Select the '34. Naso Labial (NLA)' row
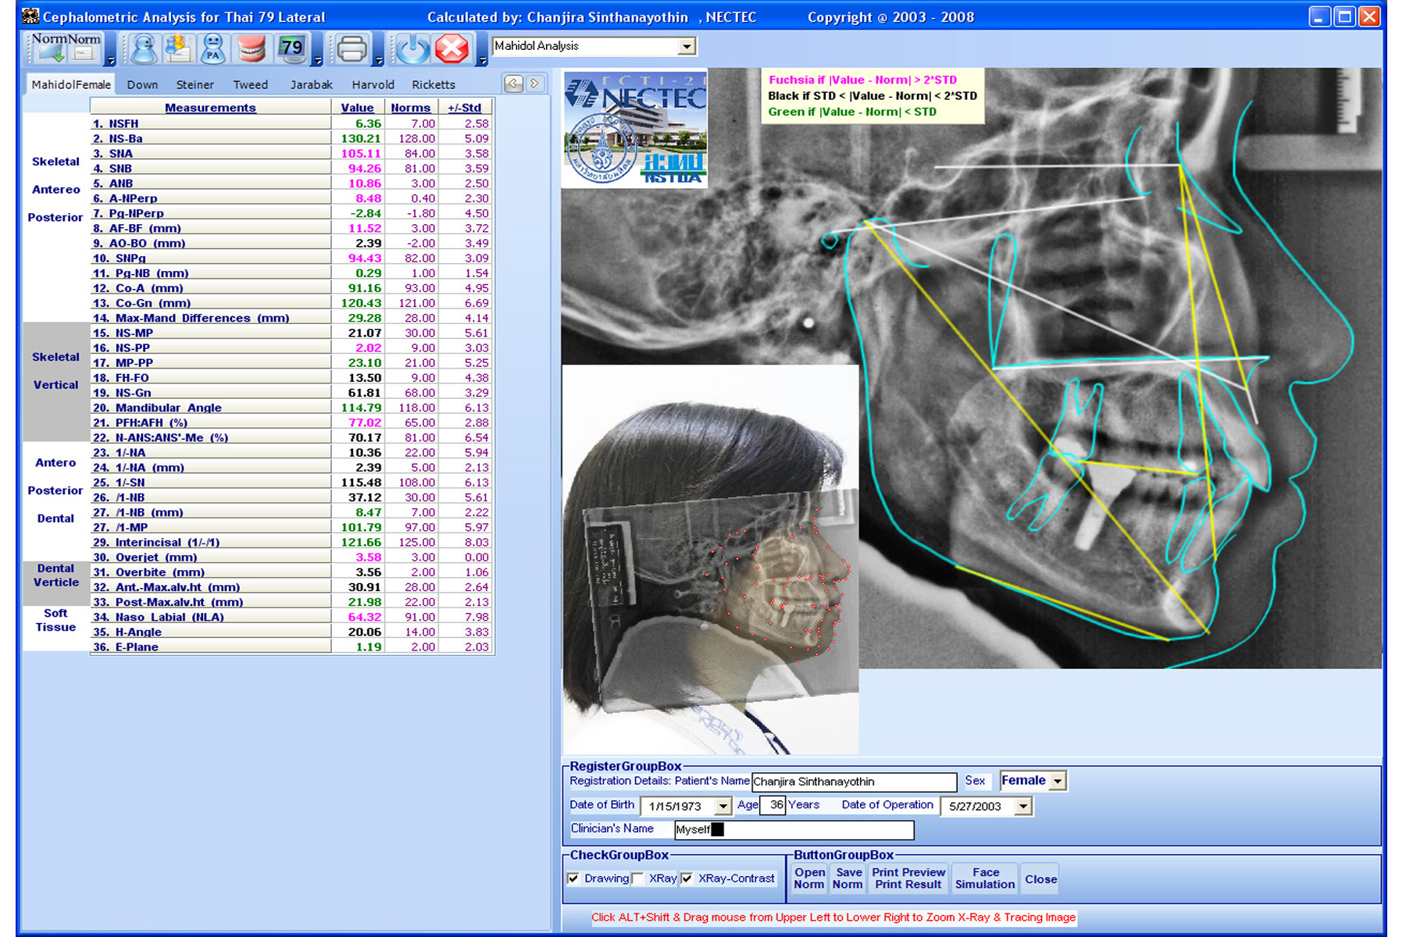 [291, 617]
